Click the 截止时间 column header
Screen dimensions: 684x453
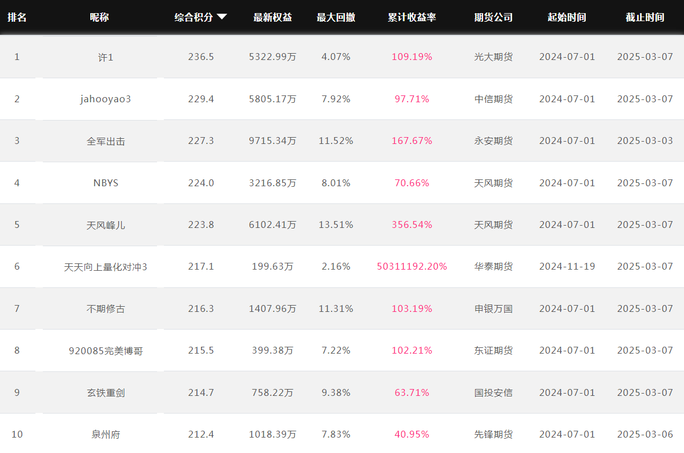pos(645,18)
